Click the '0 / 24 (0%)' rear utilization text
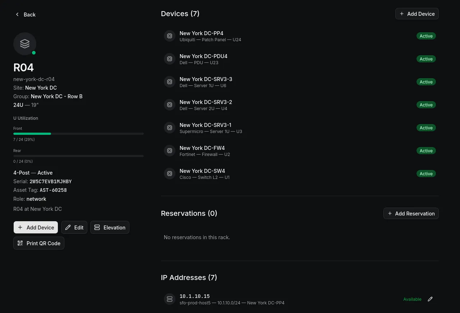This screenshot has height=313, width=460. tap(23, 161)
